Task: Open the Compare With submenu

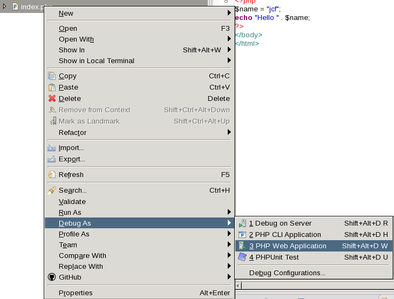Action: coord(139,255)
